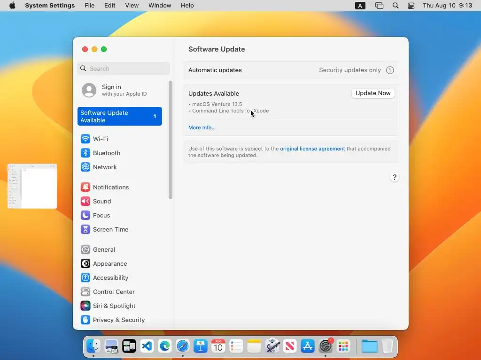481x360 pixels.
Task: Open App Store from the Dock
Action: tap(307, 346)
